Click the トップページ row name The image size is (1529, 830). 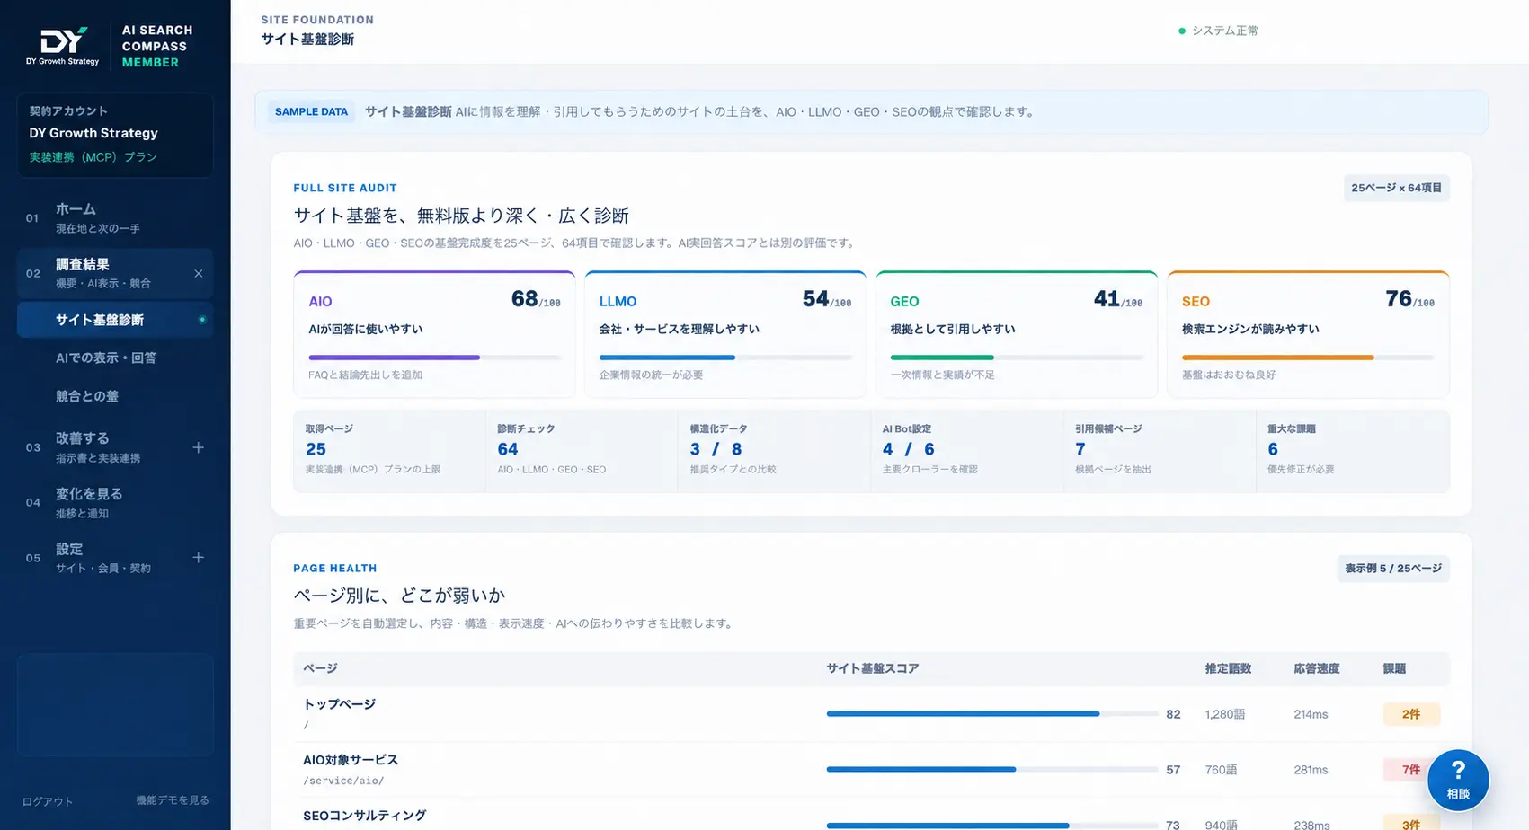pyautogui.click(x=339, y=704)
